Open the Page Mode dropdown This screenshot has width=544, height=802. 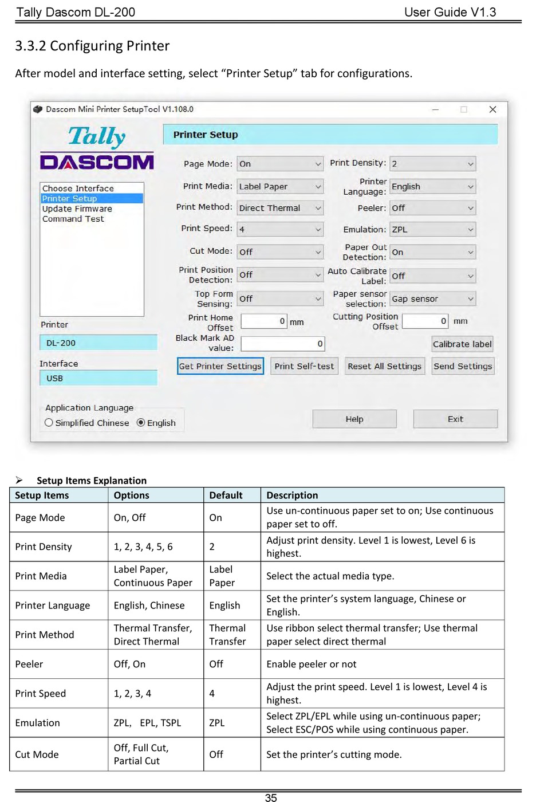pyautogui.click(x=280, y=164)
